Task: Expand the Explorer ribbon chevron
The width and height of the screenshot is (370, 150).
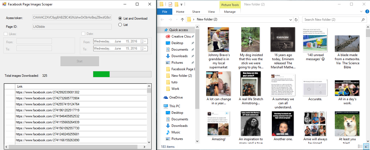Action: click(361, 11)
